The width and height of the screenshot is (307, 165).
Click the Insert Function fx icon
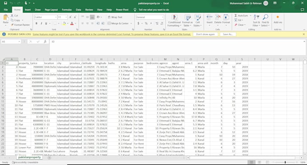pyautogui.click(x=45, y=41)
